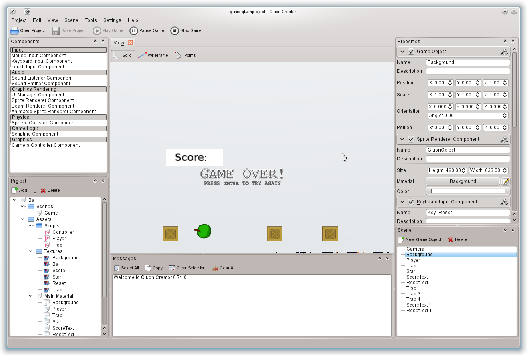The width and height of the screenshot is (527, 355).
Task: Open the Scene menu
Action: click(x=72, y=20)
